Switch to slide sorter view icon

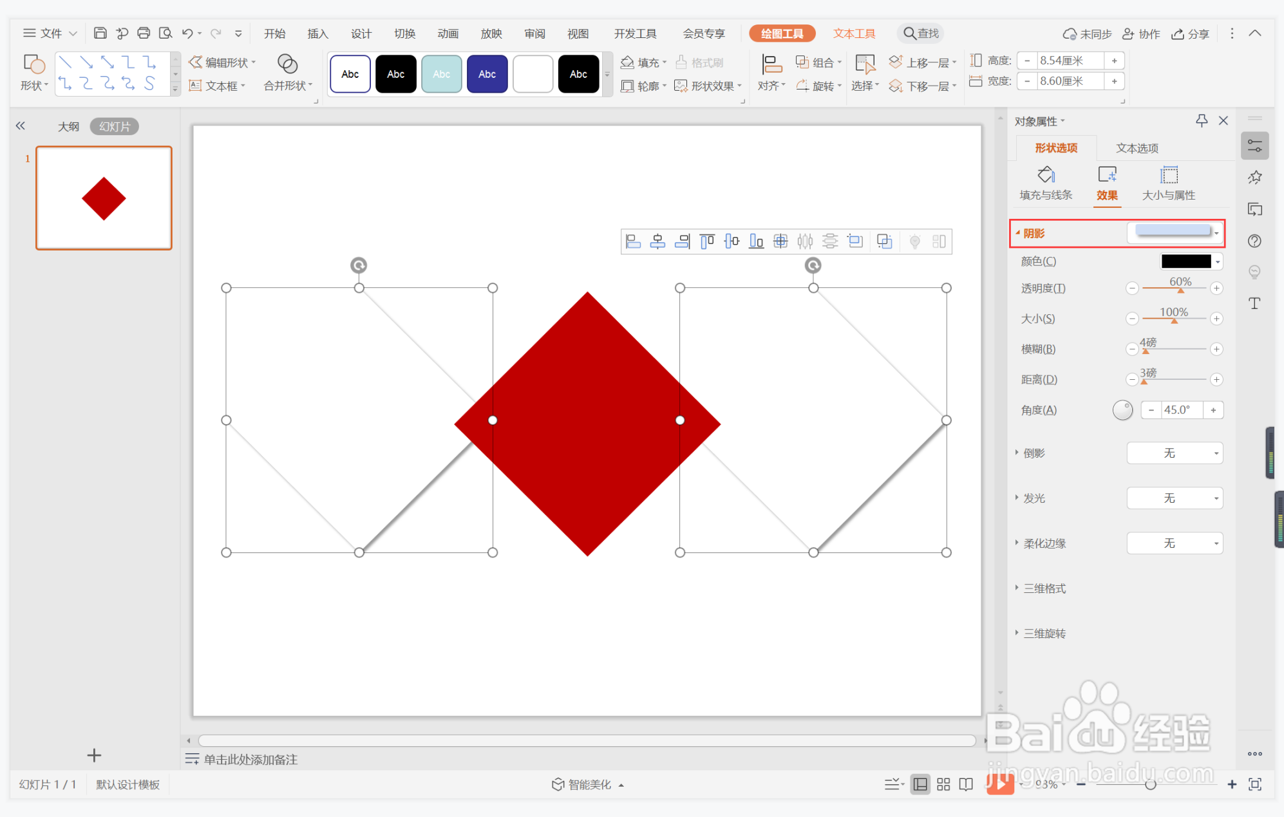coord(943,784)
